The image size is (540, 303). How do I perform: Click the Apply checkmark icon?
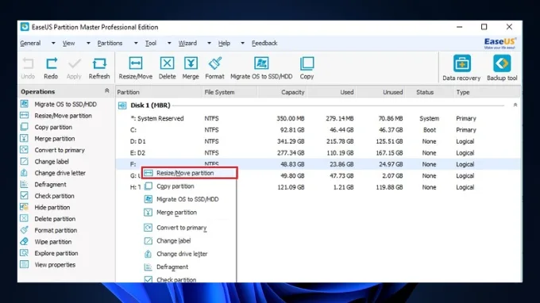(74, 64)
